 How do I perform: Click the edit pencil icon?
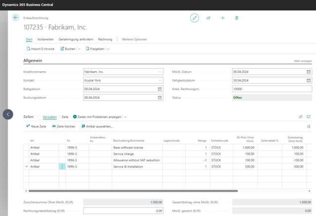point(195,18)
